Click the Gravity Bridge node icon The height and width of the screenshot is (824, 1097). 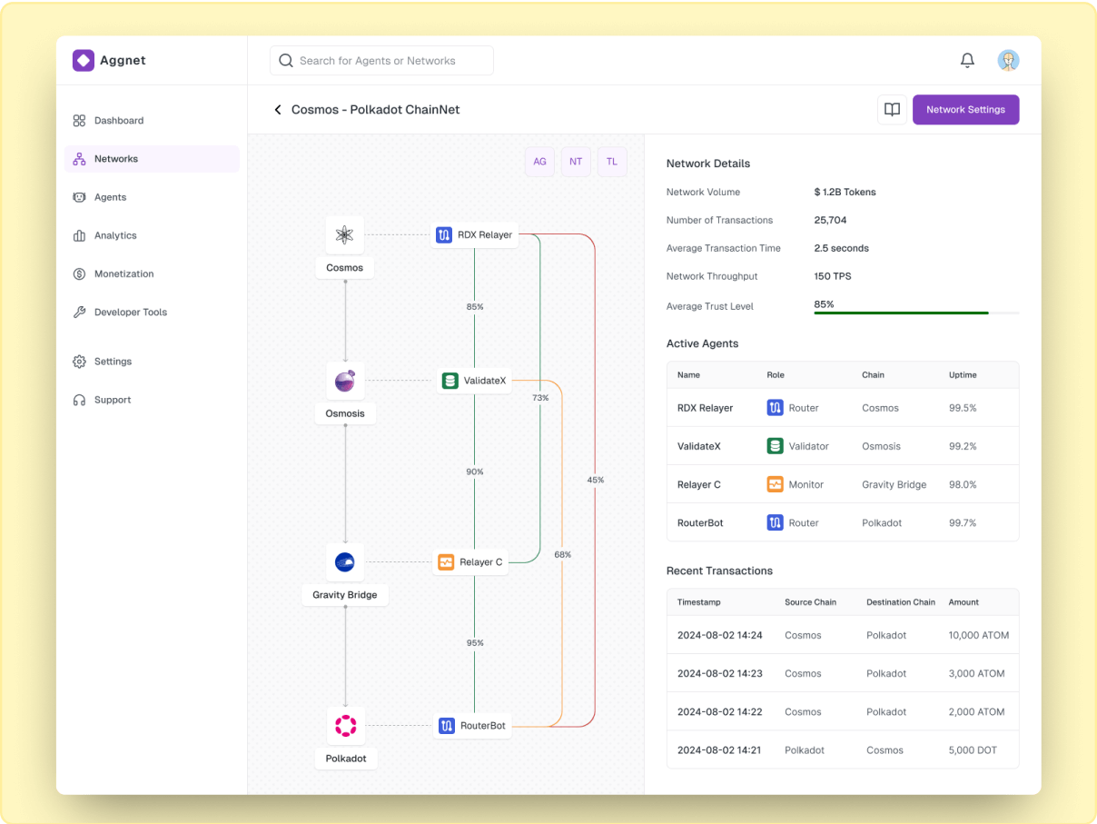tap(345, 562)
